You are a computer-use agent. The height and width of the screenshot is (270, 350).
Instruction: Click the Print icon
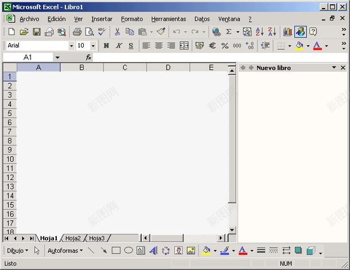77,32
